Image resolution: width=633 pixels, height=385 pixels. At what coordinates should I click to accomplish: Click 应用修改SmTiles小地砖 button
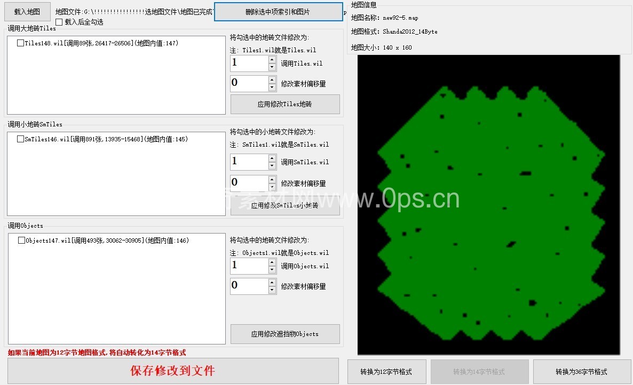(x=285, y=206)
